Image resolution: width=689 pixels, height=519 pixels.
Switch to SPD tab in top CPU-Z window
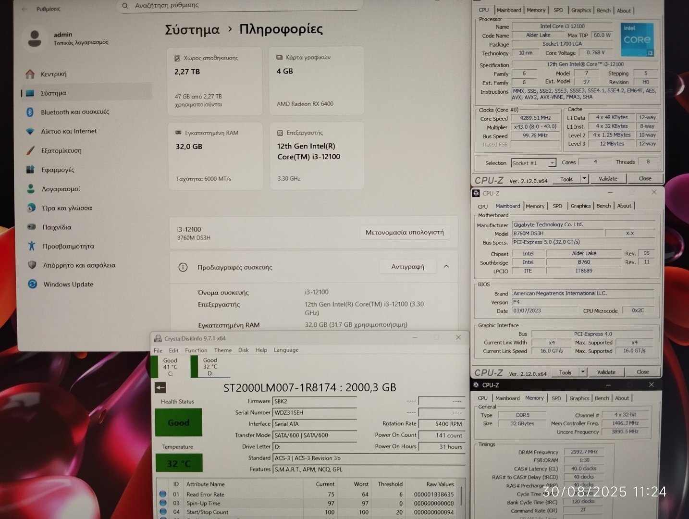(x=558, y=10)
